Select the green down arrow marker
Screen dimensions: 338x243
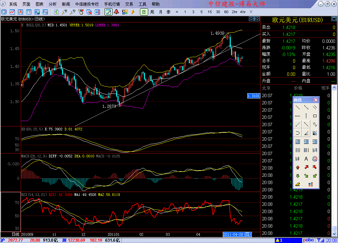pyautogui.click(x=298, y=176)
